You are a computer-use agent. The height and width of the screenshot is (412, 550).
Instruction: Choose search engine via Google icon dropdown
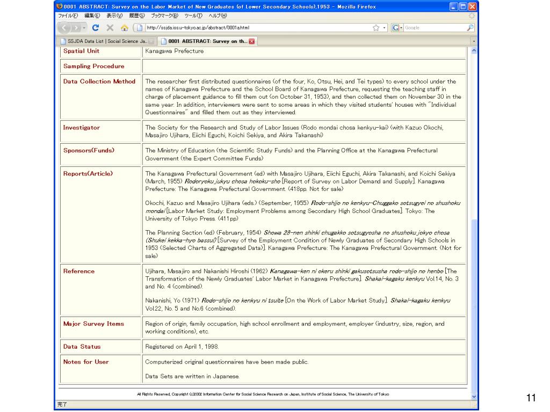(397, 28)
